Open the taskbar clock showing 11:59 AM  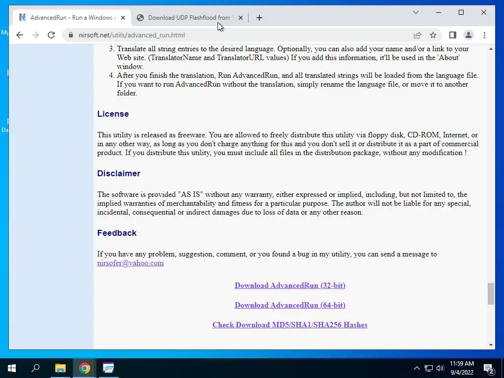462,368
